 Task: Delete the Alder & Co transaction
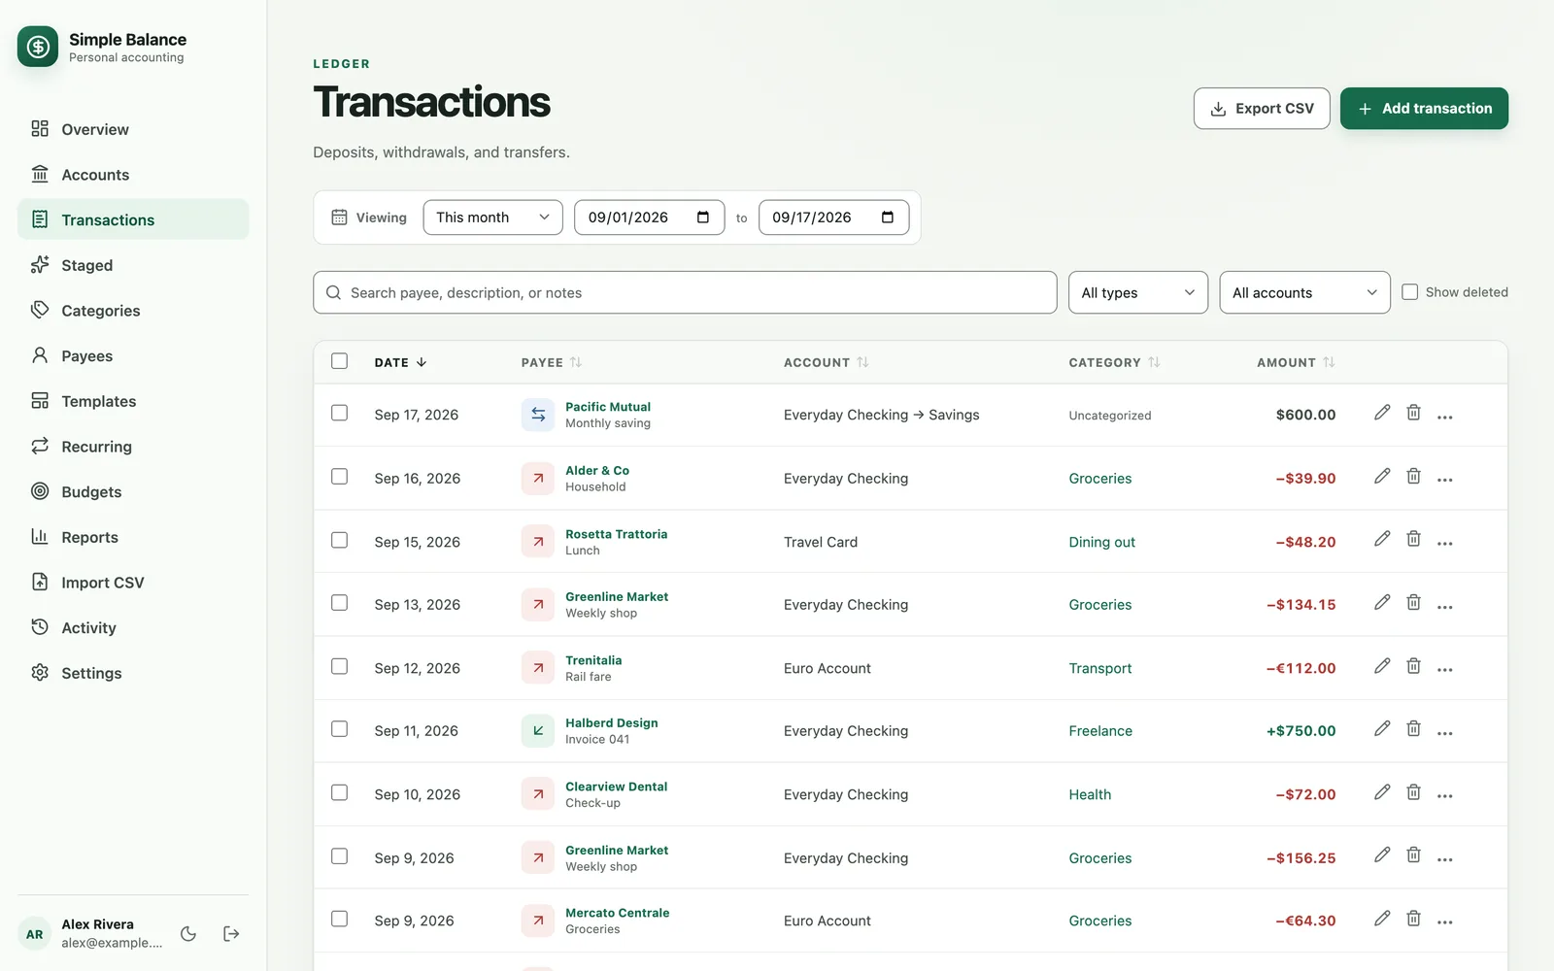coord(1414,476)
